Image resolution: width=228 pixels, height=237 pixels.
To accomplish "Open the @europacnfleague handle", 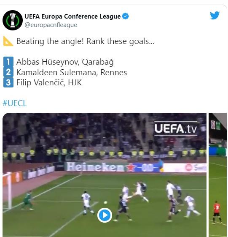I will point(51,25).
